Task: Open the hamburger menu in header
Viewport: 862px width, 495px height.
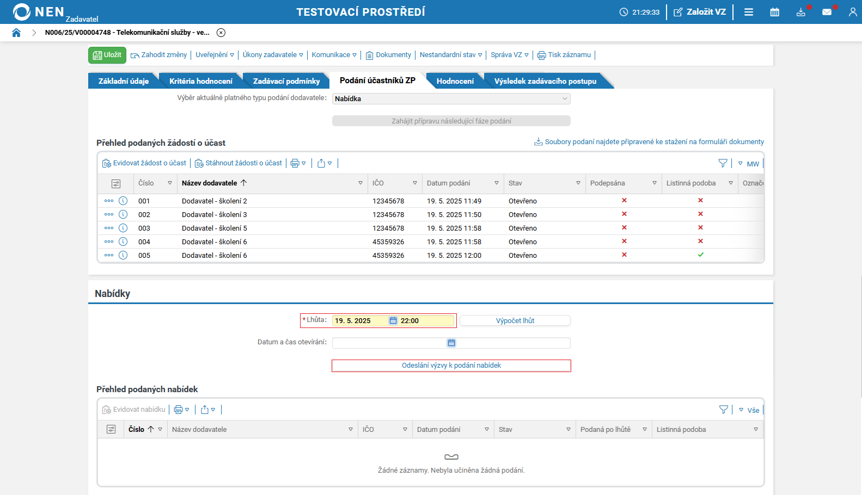Action: tap(749, 12)
